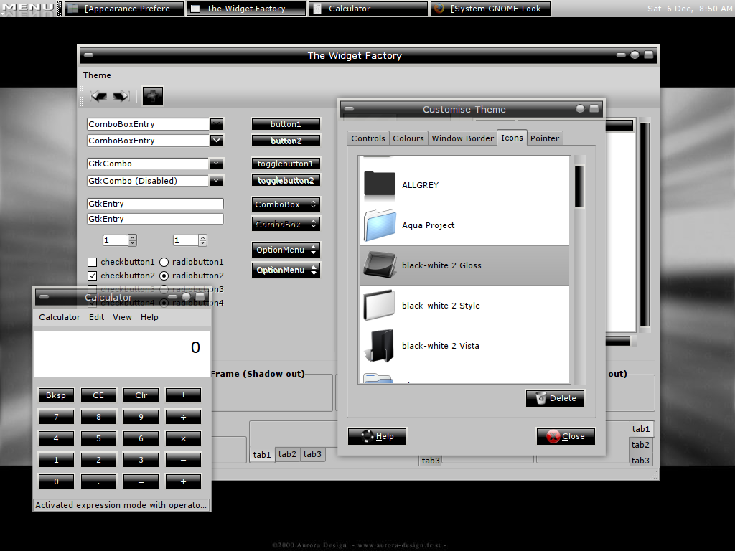Click the 7 key in Calculator
This screenshot has width=735, height=551.
click(56, 417)
